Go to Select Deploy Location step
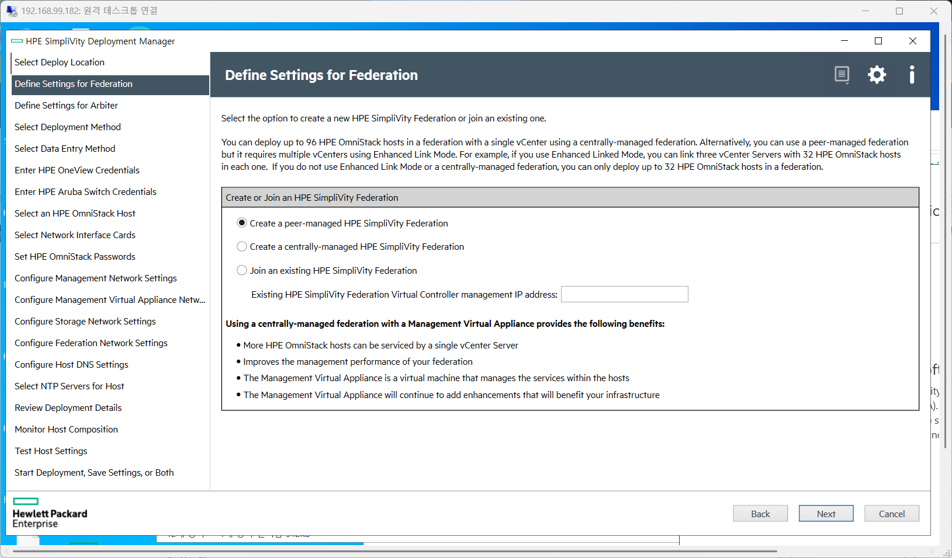This screenshot has height=558, width=952. pyautogui.click(x=110, y=62)
